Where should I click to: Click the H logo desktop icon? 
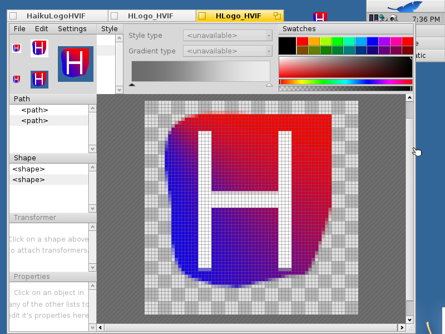pyautogui.click(x=320, y=17)
